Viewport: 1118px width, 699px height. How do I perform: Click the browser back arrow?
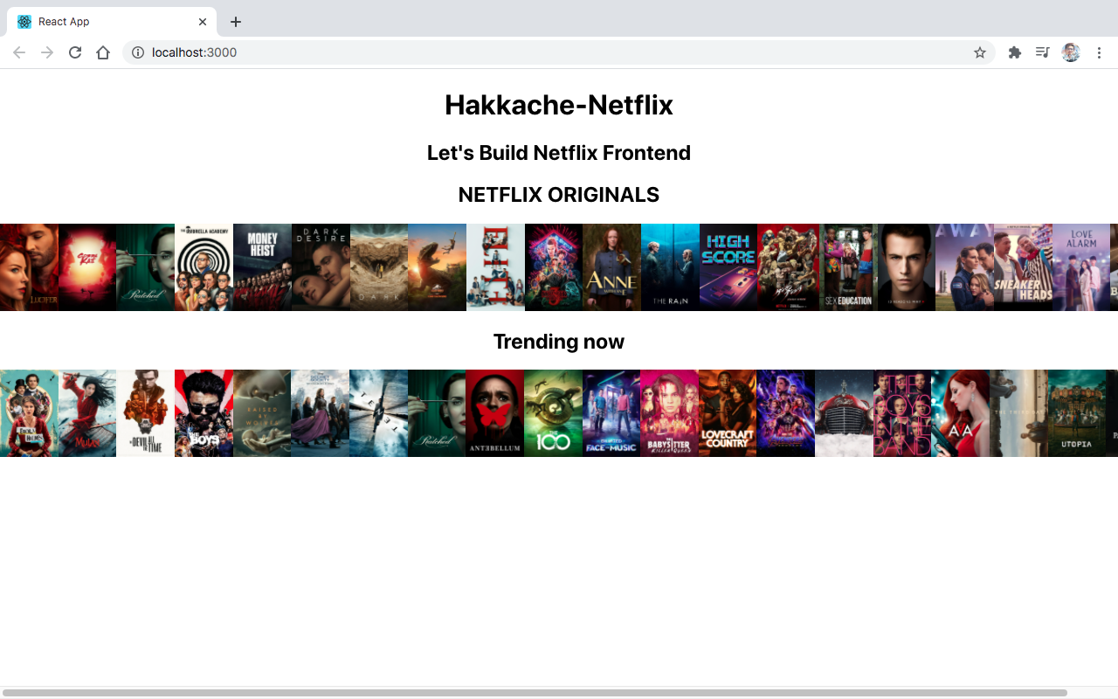[x=19, y=52]
